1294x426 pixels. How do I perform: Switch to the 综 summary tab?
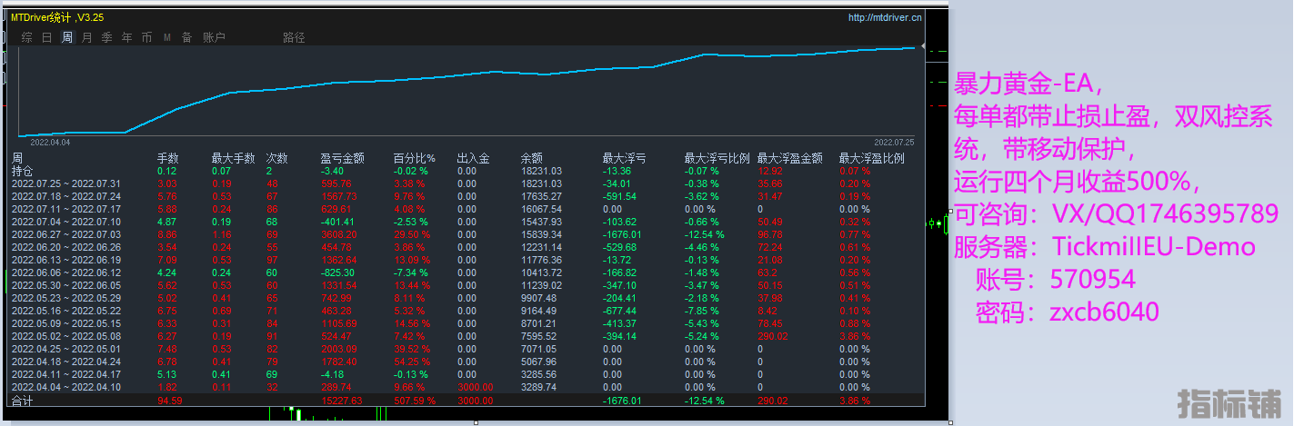click(26, 37)
